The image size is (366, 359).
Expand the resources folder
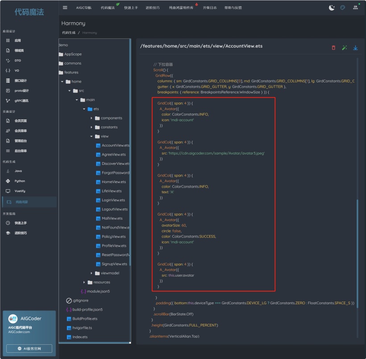point(84,282)
